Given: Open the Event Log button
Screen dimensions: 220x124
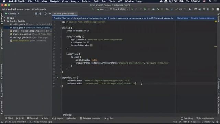Looking at the screenshot, I should point(187,118).
